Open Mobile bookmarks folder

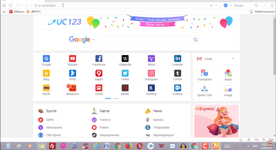pyautogui.click(x=263, y=12)
